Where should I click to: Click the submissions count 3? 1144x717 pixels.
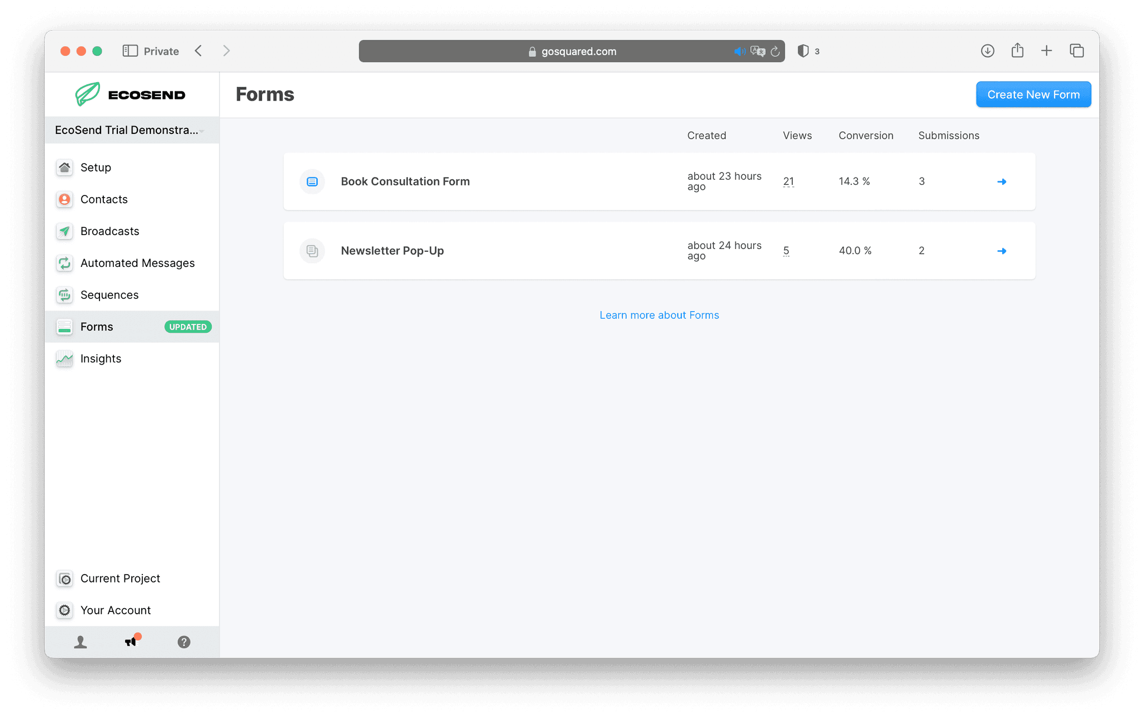(922, 181)
